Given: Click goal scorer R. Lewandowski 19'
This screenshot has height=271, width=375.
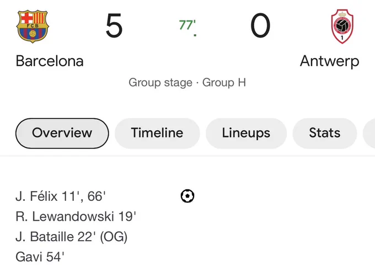Looking at the screenshot, I should [76, 216].
